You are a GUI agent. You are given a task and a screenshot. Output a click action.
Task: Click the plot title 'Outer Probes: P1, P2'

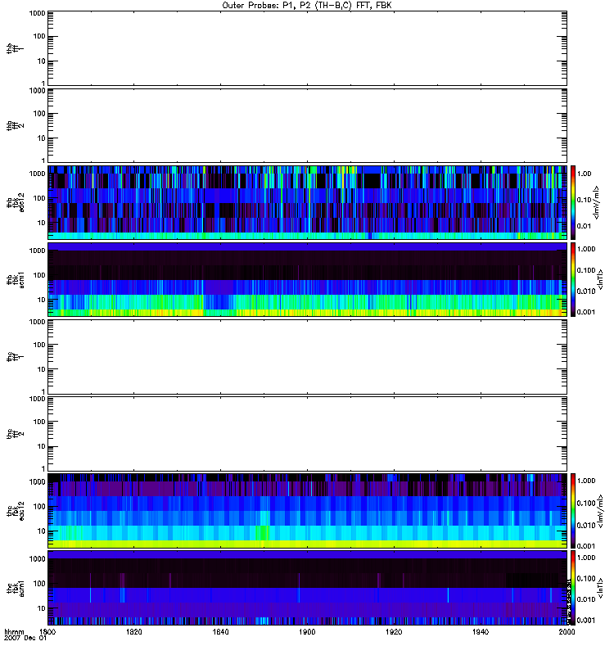click(x=307, y=5)
